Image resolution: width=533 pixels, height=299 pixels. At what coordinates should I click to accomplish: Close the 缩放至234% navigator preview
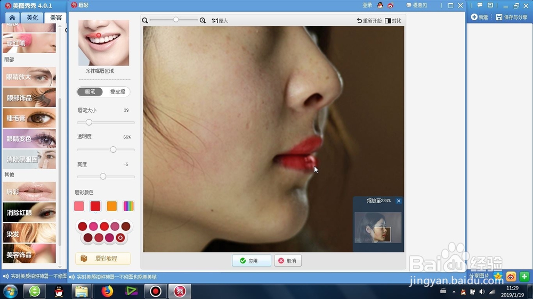pyautogui.click(x=399, y=201)
